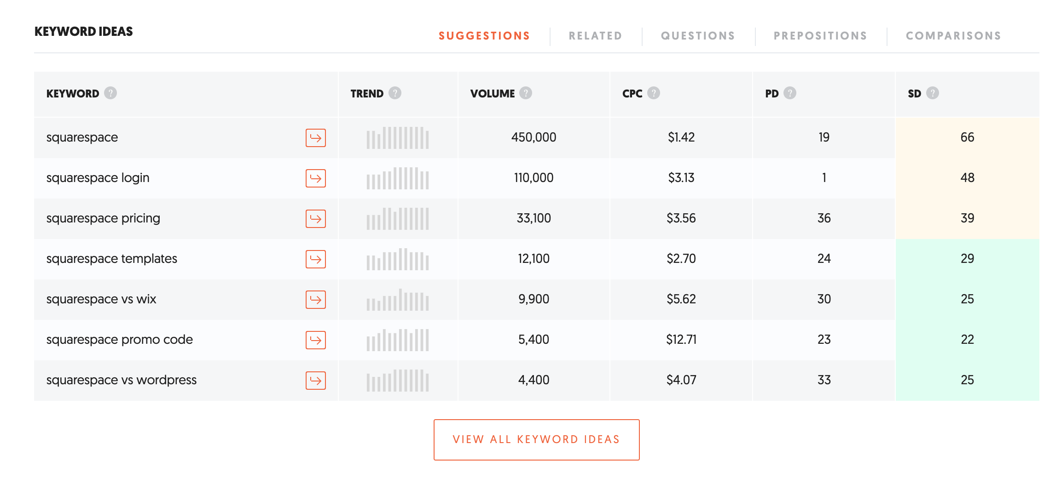This screenshot has height=478, width=1044.
Task: Click View All Keyword Ideas button
Action: (536, 439)
